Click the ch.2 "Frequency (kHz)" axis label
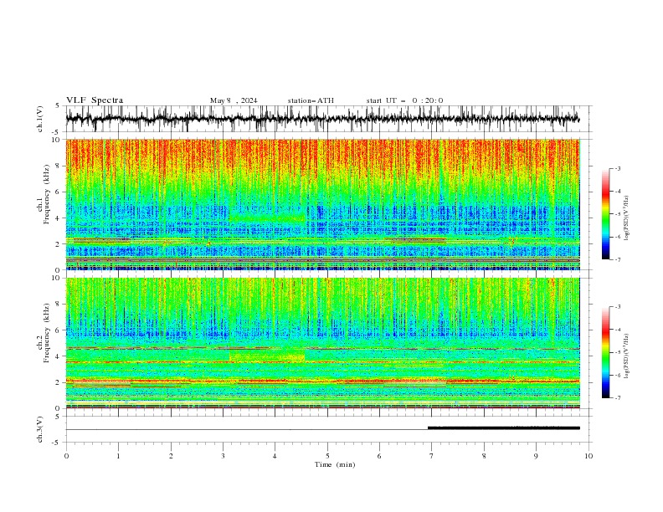Image resolution: width=663 pixels, height=512 pixels. pyautogui.click(x=47, y=333)
